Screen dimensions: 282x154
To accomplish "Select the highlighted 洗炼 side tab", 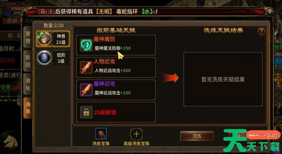I will click(x=28, y=108).
